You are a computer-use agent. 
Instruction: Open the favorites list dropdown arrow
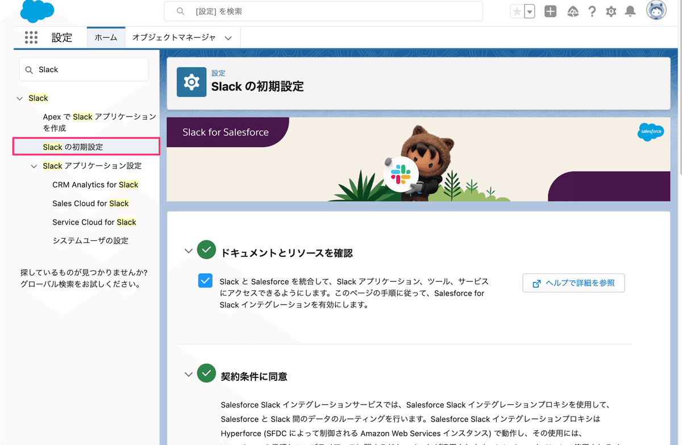point(530,11)
